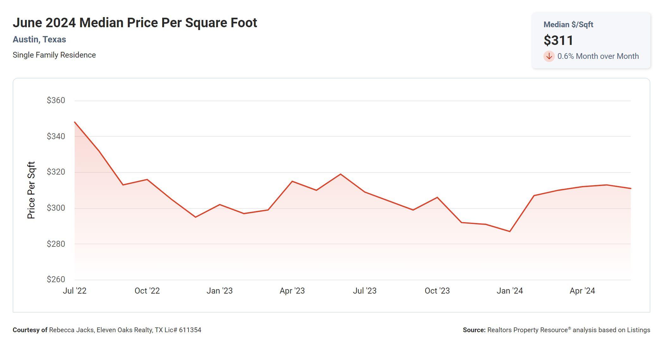
Task: Select the chart title about June 2024
Action: click(x=135, y=23)
